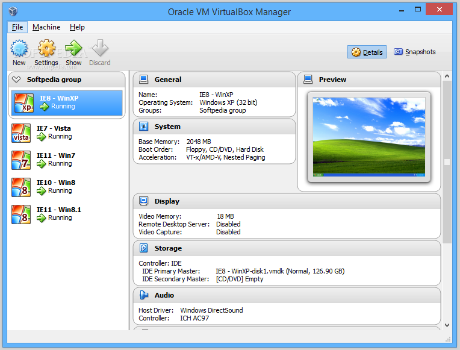Click running arrow icon under IE10 - Win8
Image resolution: width=460 pixels, height=350 pixels.
[x=42, y=191]
